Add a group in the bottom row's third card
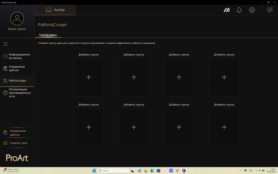This screenshot has height=174, width=278. click(179, 127)
